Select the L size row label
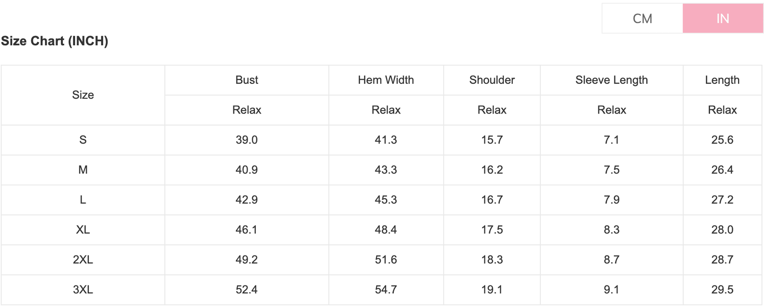Screen dimensions: 764x306 tap(83, 200)
